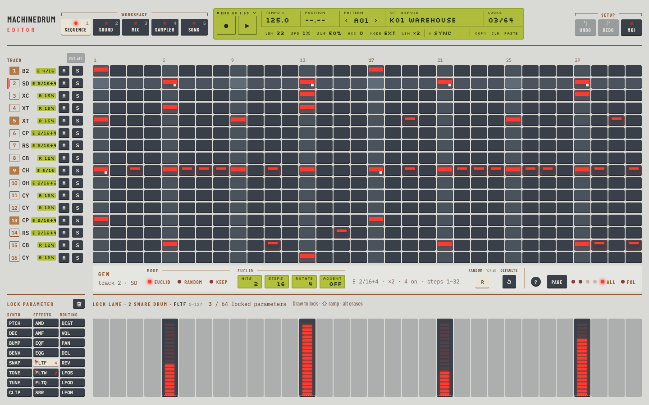The image size is (649, 405).
Task: Select Keep generator mode
Action: (219, 282)
